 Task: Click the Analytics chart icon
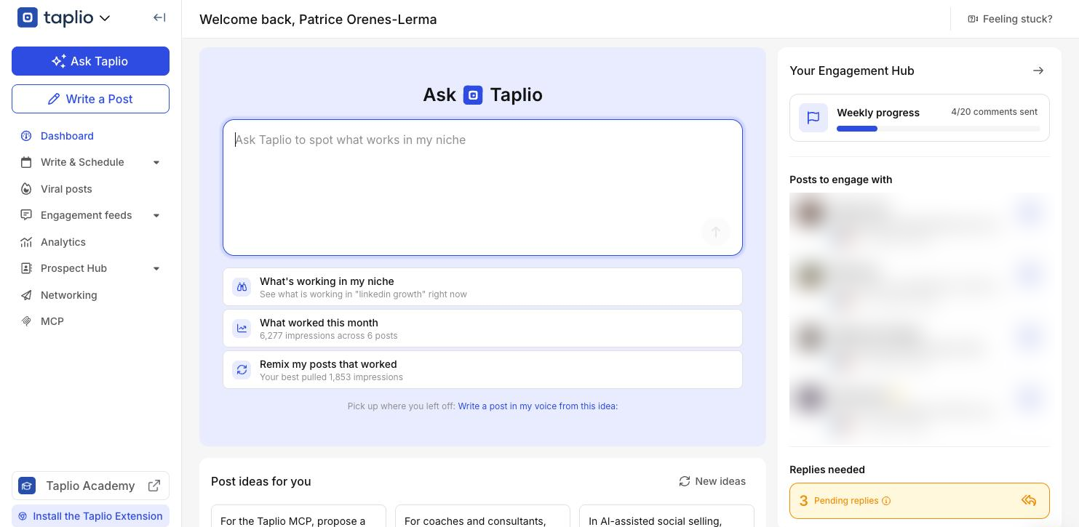26,242
